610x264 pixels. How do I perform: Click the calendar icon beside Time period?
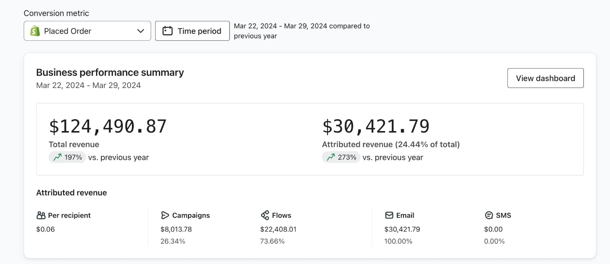pos(167,31)
